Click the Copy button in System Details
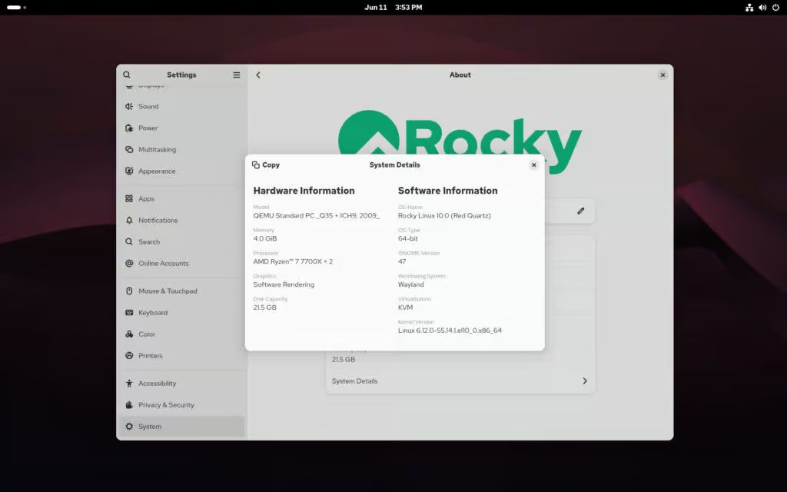The width and height of the screenshot is (787, 492). pyautogui.click(x=265, y=165)
